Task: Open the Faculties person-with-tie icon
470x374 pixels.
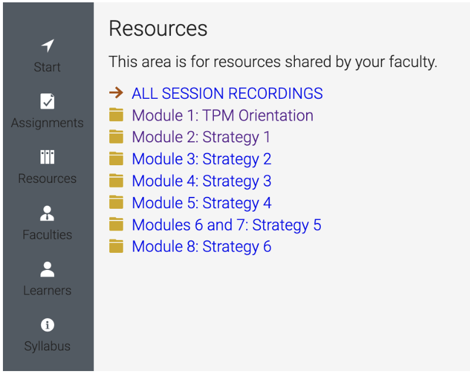Action: tap(47, 213)
